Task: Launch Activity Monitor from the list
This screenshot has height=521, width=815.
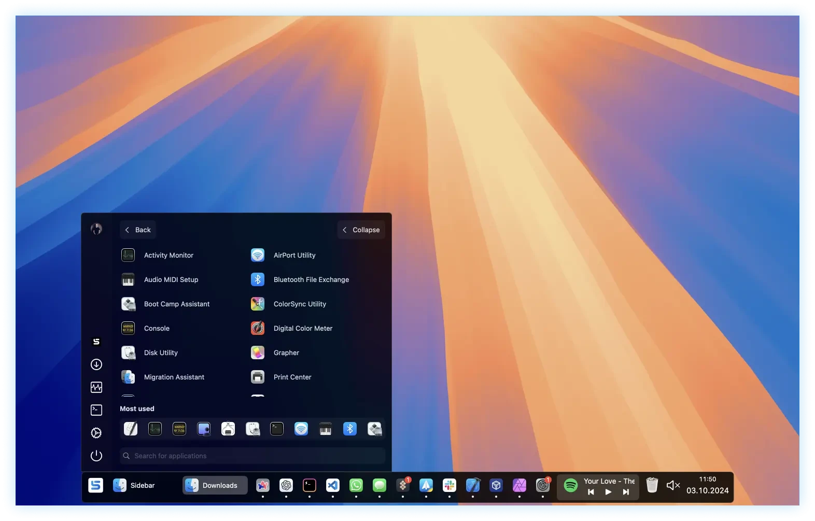Action: 168,255
